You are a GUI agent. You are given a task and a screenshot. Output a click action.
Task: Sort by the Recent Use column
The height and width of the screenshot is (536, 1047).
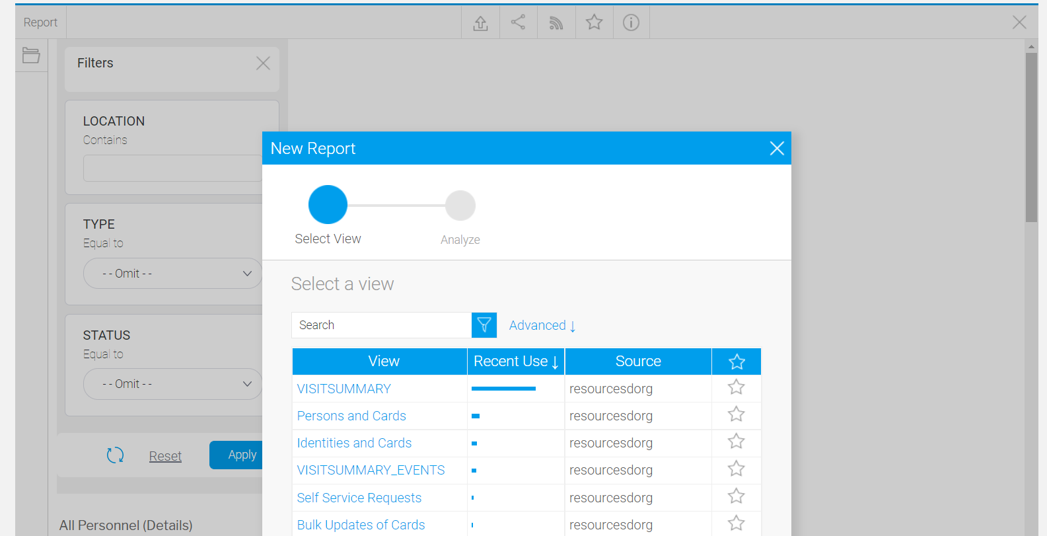516,362
